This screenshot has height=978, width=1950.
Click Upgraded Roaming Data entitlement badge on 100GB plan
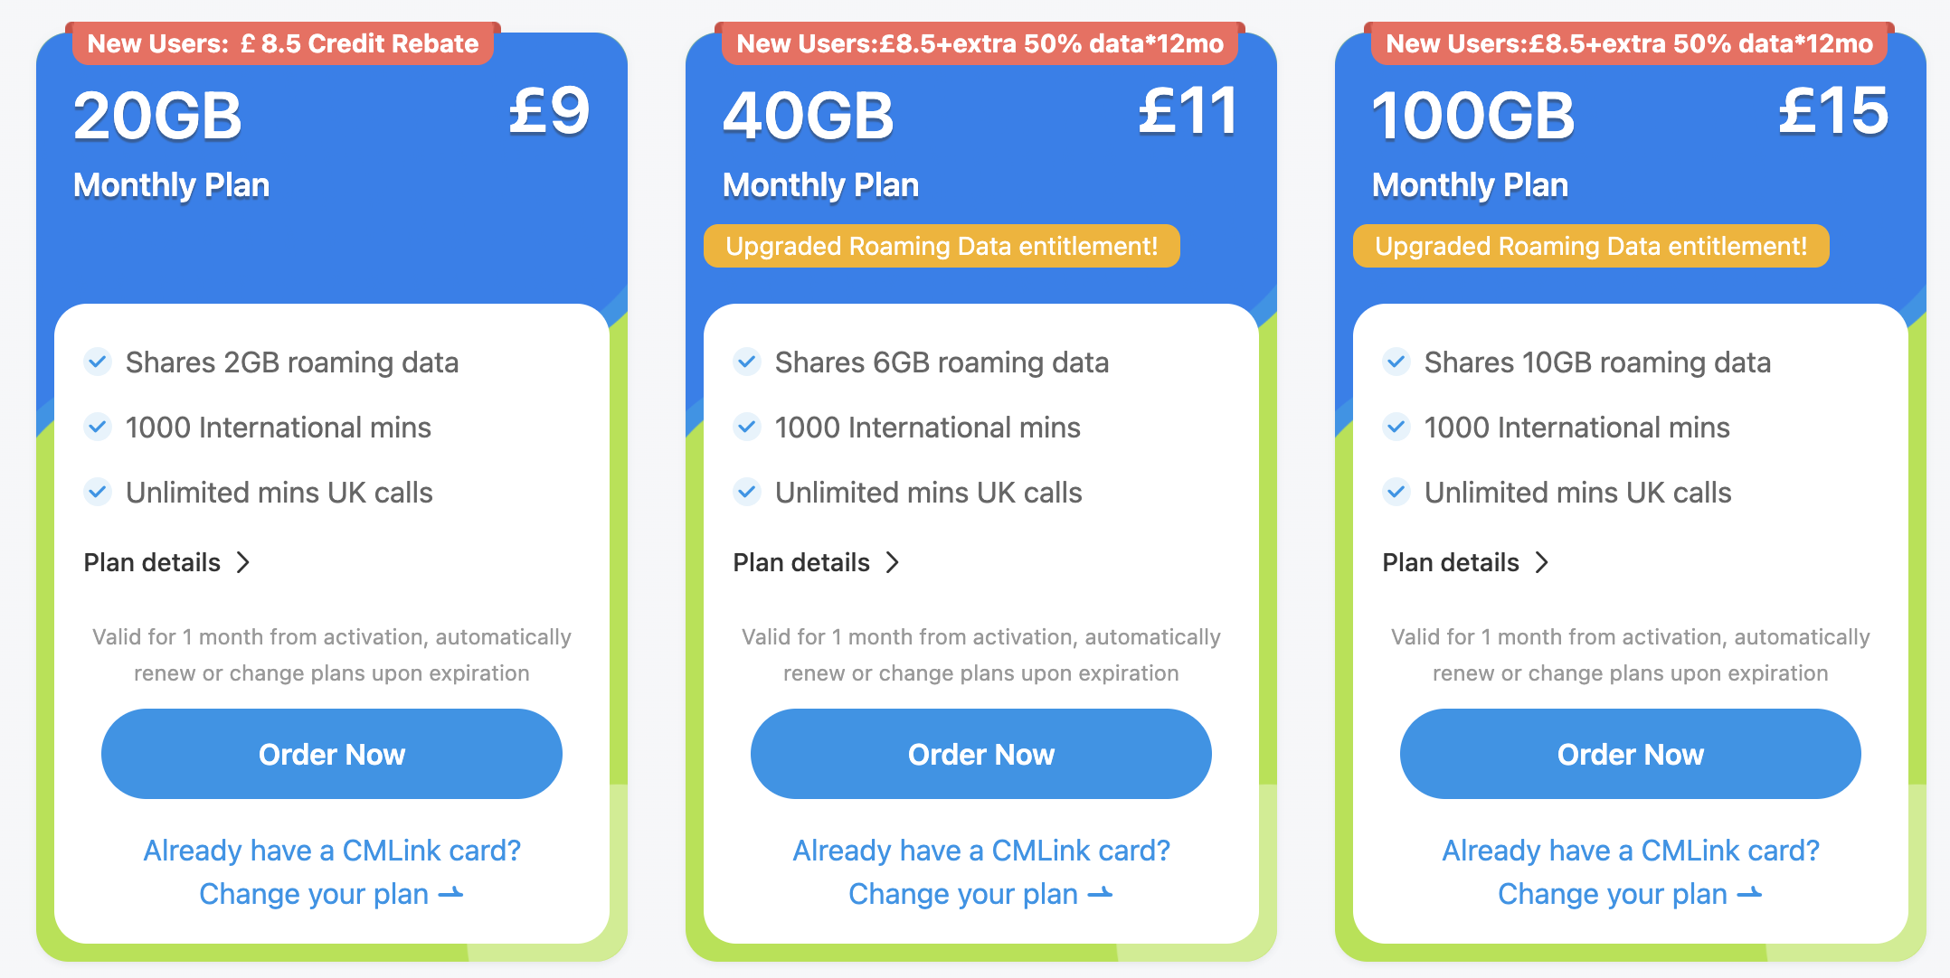point(1591,246)
